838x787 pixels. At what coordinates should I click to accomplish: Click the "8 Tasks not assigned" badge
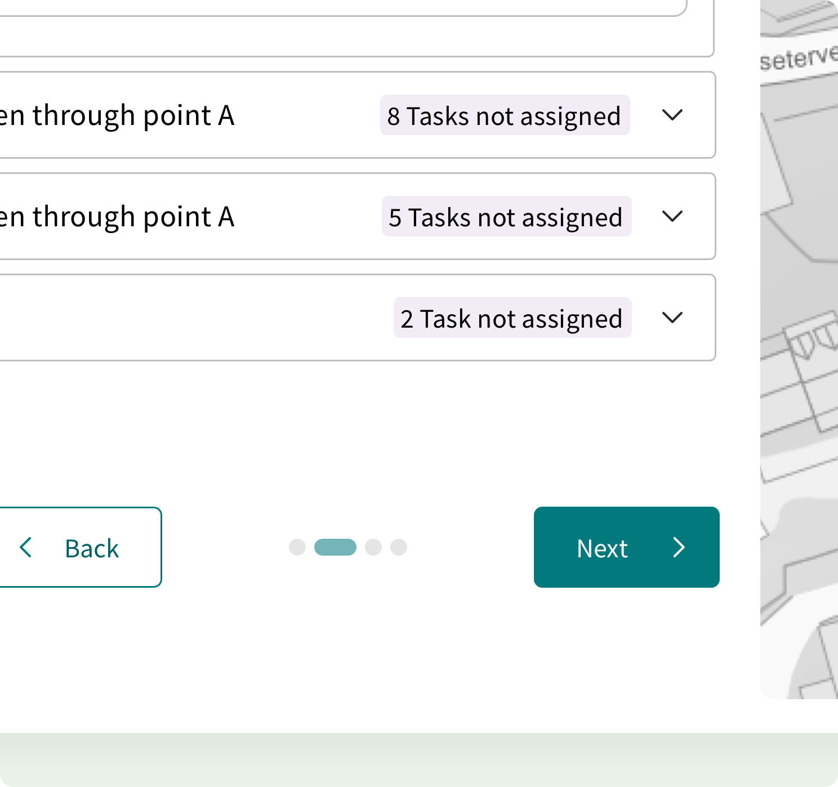[505, 115]
